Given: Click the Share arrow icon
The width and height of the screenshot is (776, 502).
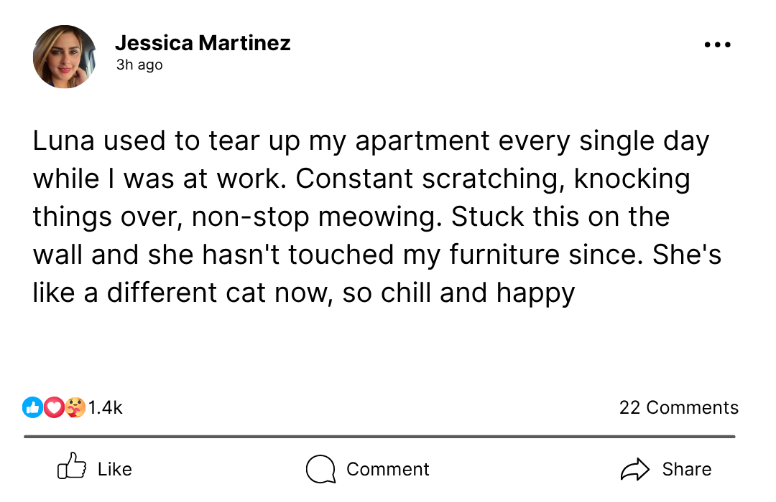Looking at the screenshot, I should click(634, 470).
